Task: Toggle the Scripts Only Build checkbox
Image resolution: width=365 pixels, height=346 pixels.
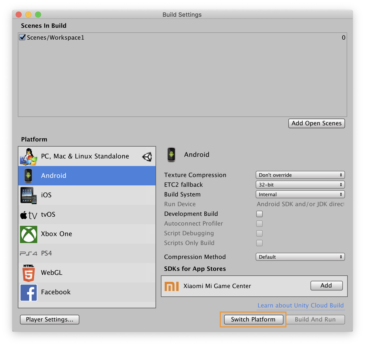Action: [259, 243]
